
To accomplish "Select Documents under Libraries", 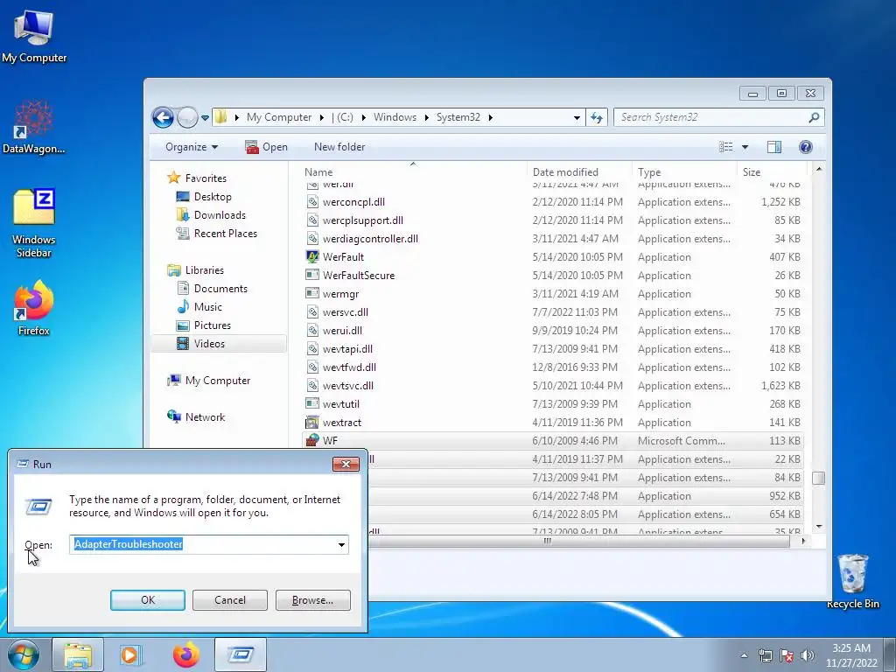I will pos(220,289).
